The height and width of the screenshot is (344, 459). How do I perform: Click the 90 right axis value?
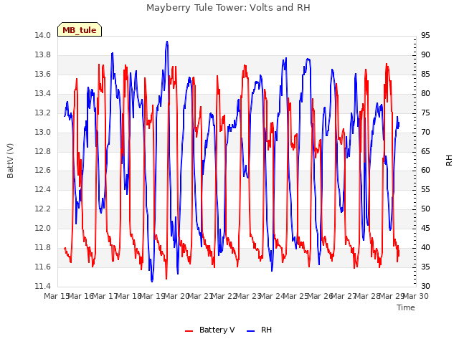pos(425,55)
